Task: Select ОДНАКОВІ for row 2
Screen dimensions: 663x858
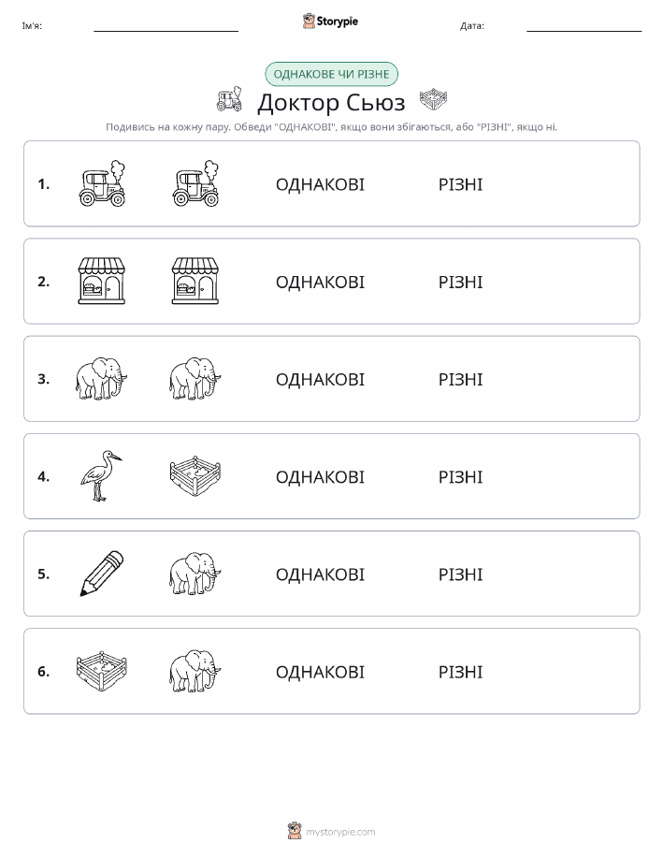Action: pos(320,282)
